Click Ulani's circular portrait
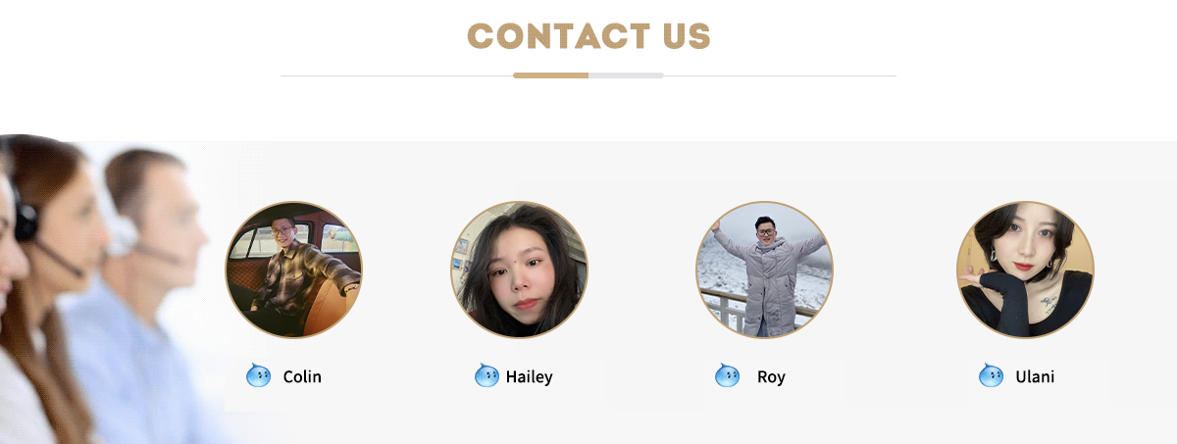The width and height of the screenshot is (1177, 444). tap(1025, 270)
